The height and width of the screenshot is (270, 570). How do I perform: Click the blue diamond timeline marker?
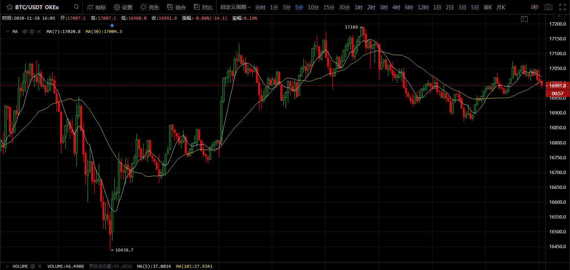coord(112,25)
